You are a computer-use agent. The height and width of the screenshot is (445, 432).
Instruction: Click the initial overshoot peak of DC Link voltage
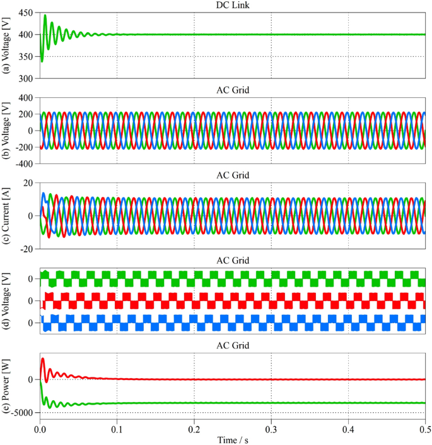click(45, 16)
